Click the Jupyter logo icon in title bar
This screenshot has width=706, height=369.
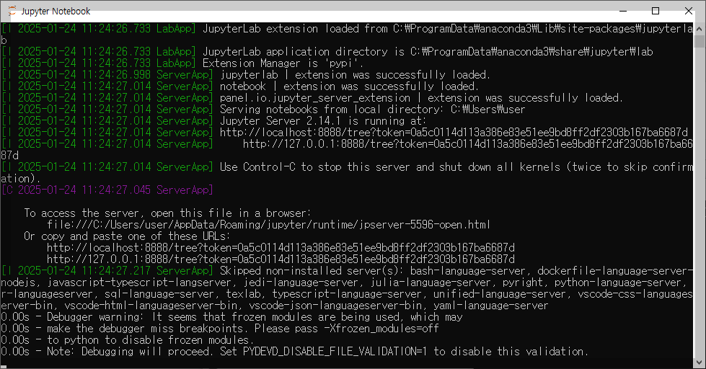point(12,11)
